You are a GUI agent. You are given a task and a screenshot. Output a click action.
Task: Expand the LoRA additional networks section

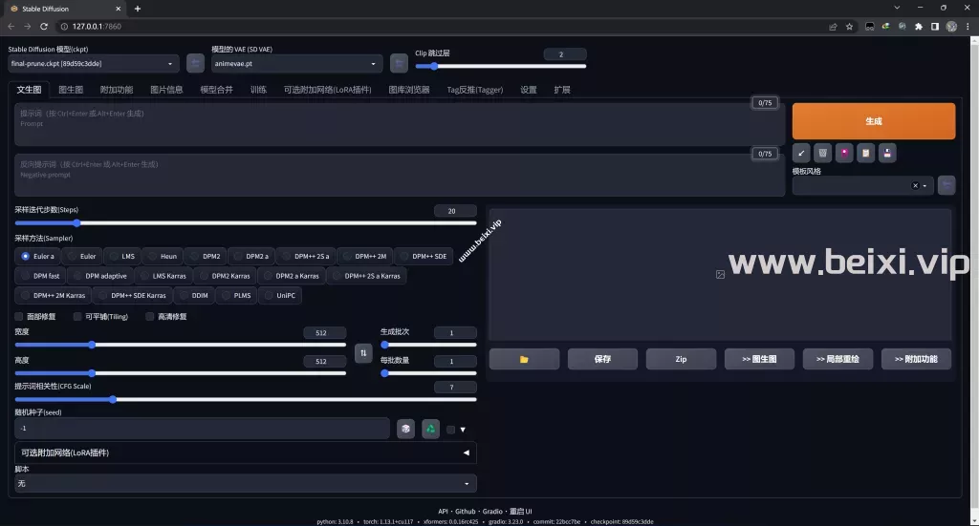tap(246, 452)
